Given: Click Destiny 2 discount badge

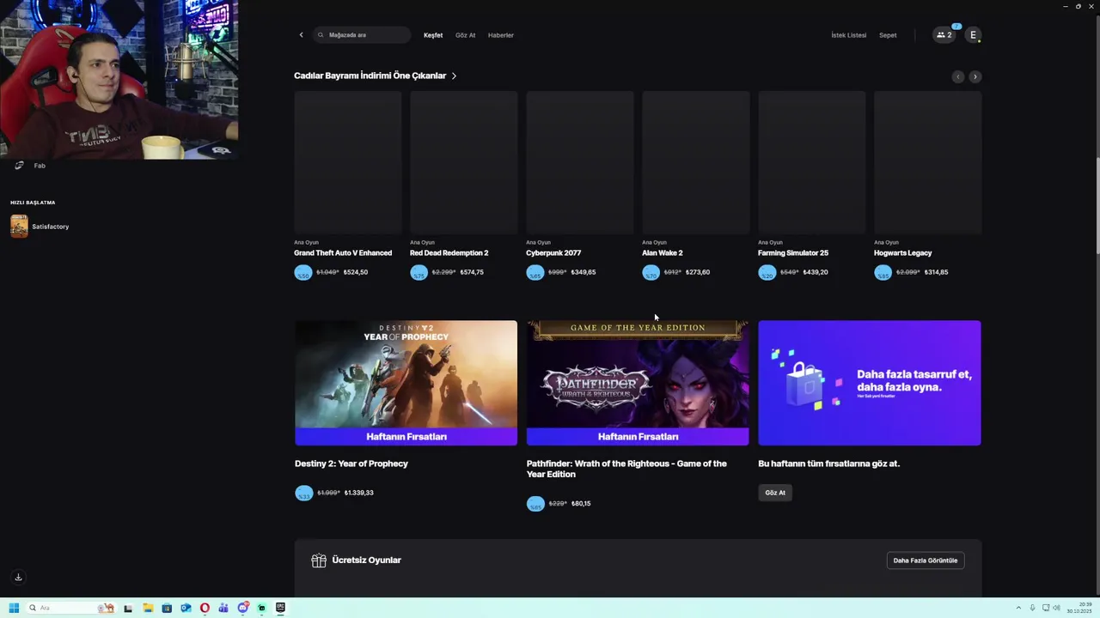Looking at the screenshot, I should (303, 494).
